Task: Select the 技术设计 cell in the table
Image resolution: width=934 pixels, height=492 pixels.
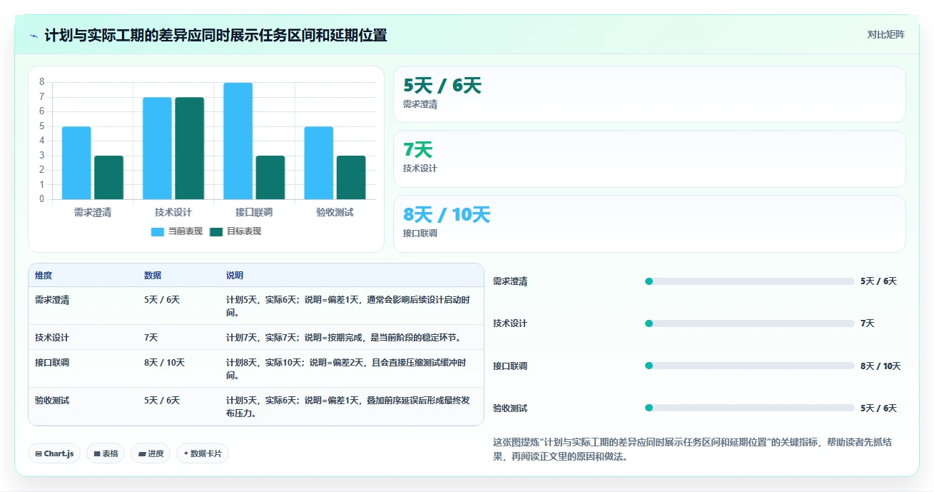Action: tap(52, 337)
